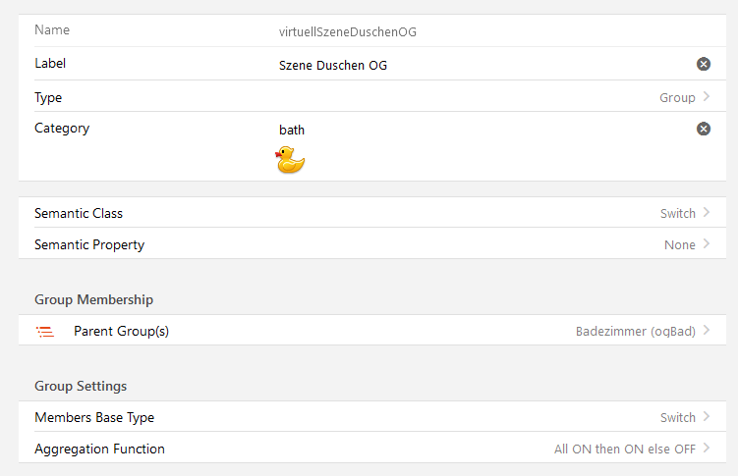Expand the Semantic Class chevron next to Switch

707,213
